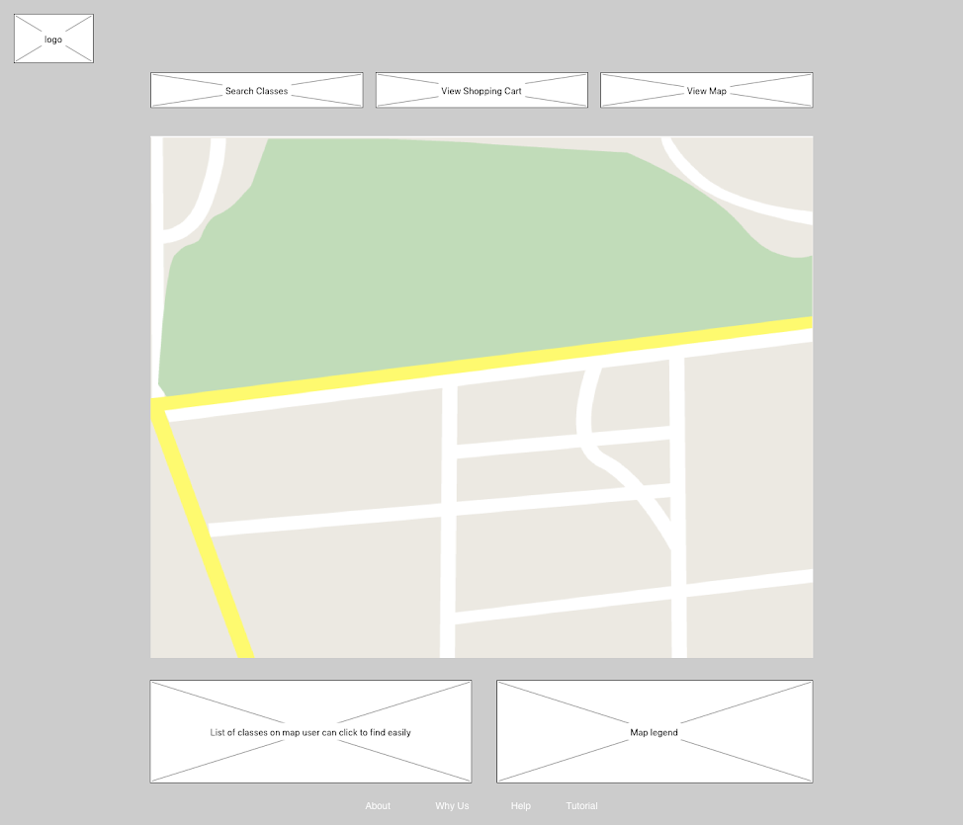Open the list of classes on map box
Screen dimensions: 963x825
tap(310, 732)
